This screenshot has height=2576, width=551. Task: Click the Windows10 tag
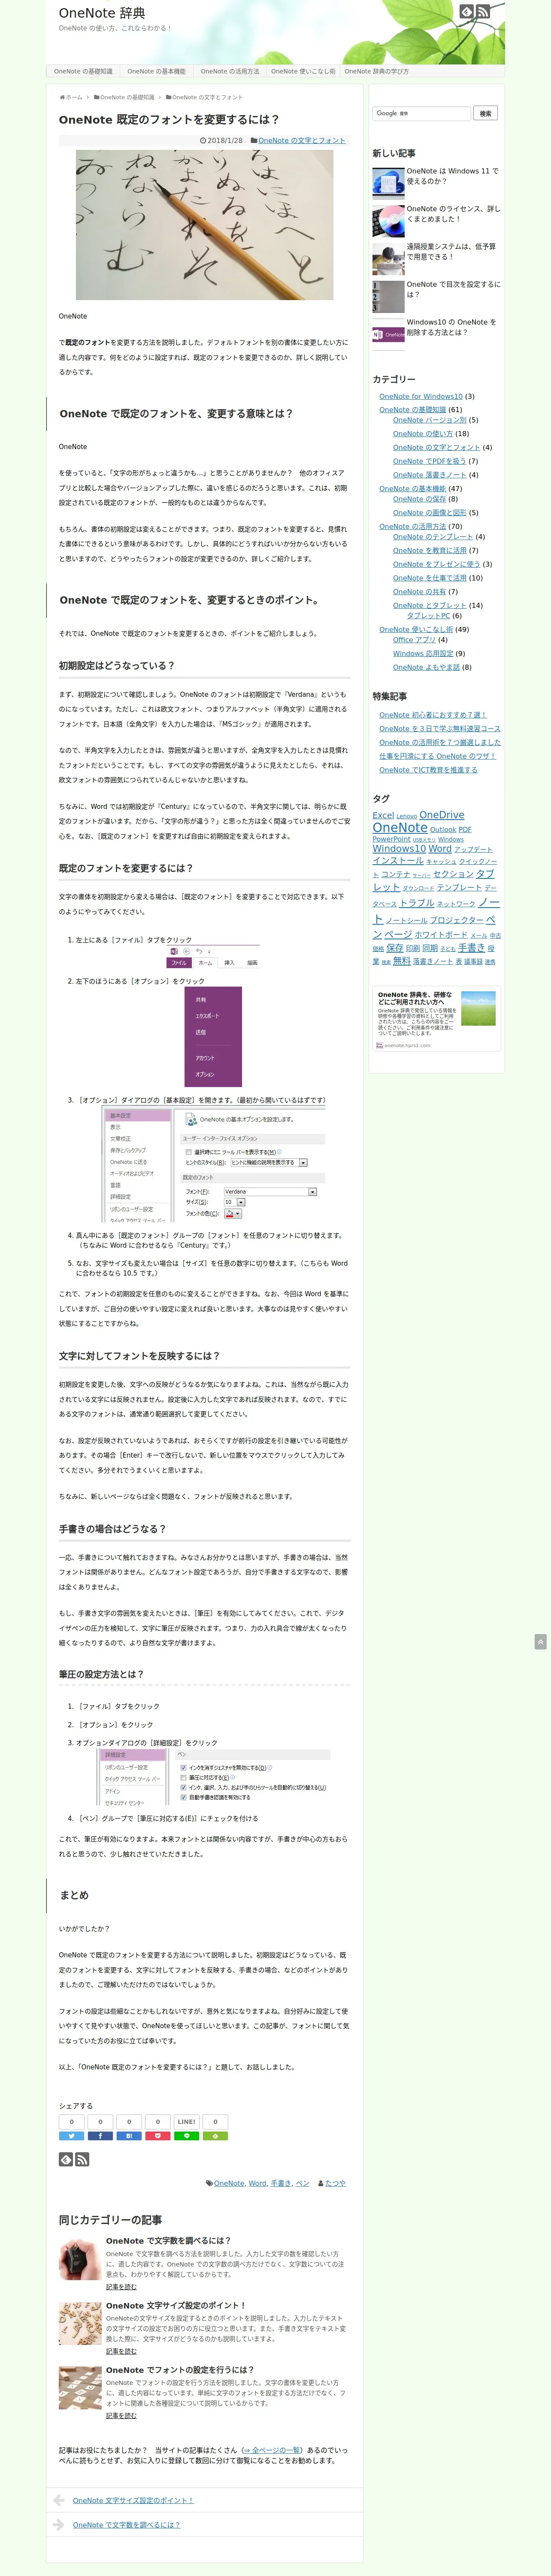399,849
